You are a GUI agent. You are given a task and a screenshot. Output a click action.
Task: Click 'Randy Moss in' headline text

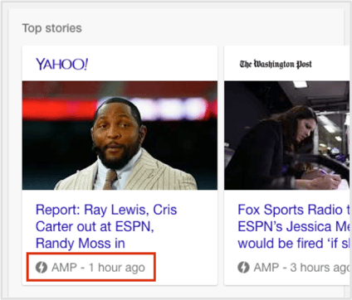[x=81, y=244]
